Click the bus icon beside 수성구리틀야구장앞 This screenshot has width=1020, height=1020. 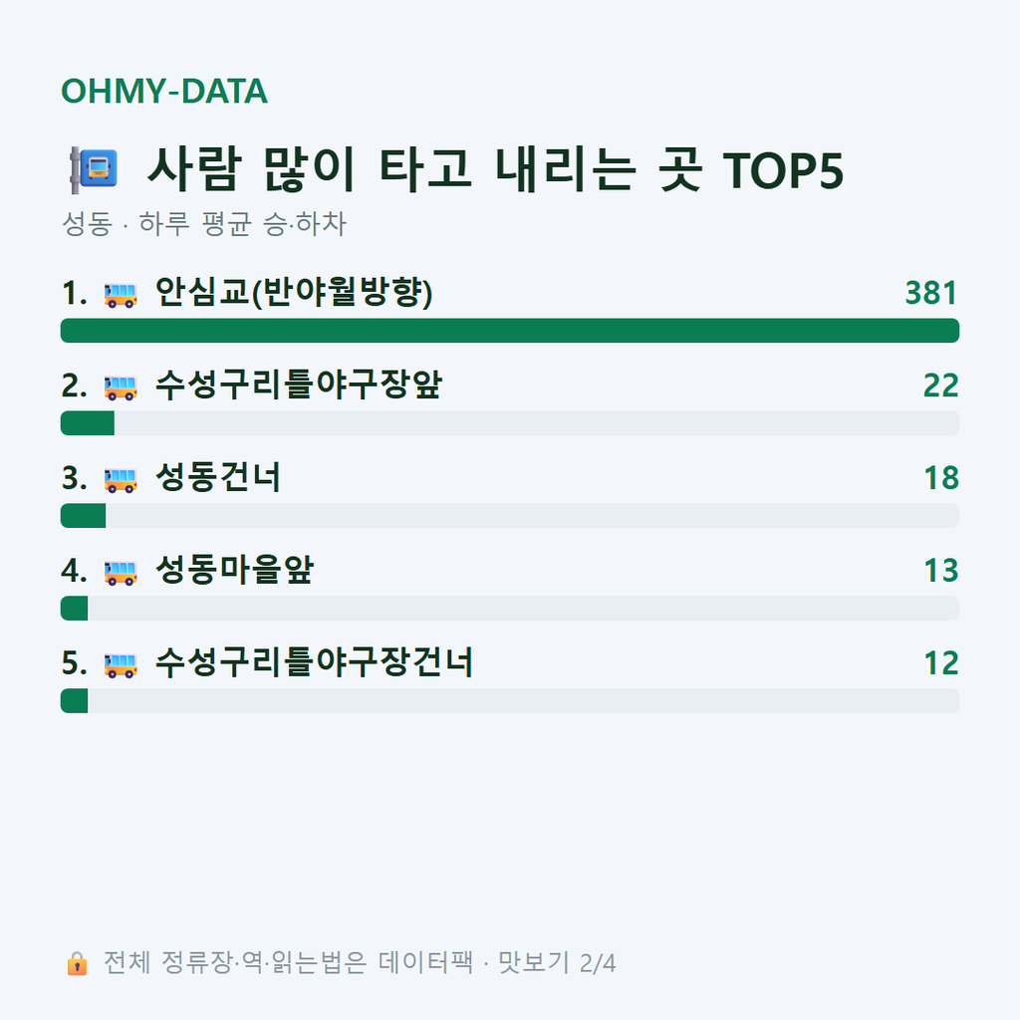121,386
